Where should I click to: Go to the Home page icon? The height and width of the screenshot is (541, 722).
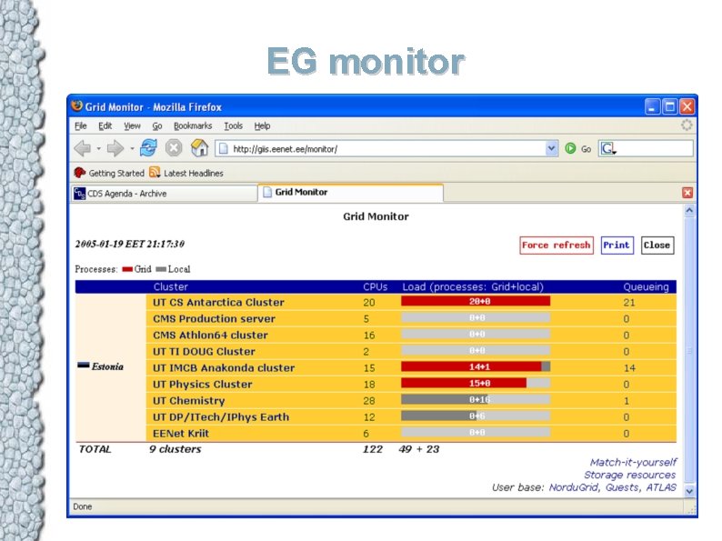[x=199, y=148]
